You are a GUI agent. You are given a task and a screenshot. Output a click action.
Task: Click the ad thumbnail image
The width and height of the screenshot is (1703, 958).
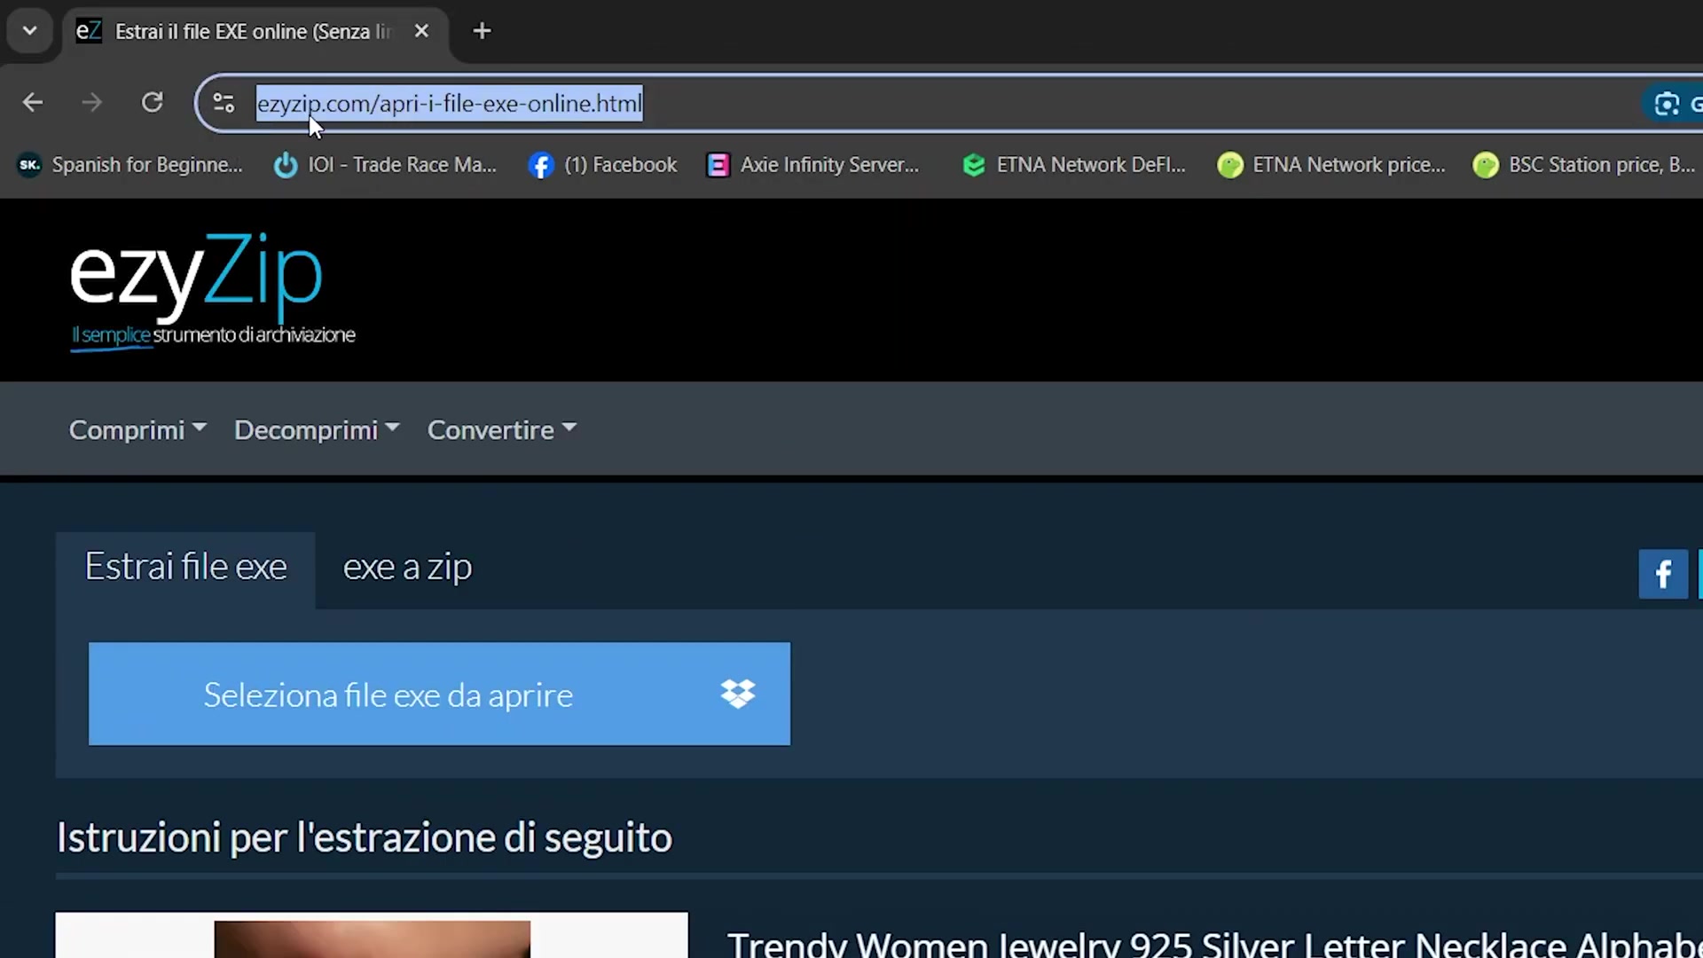point(372,937)
